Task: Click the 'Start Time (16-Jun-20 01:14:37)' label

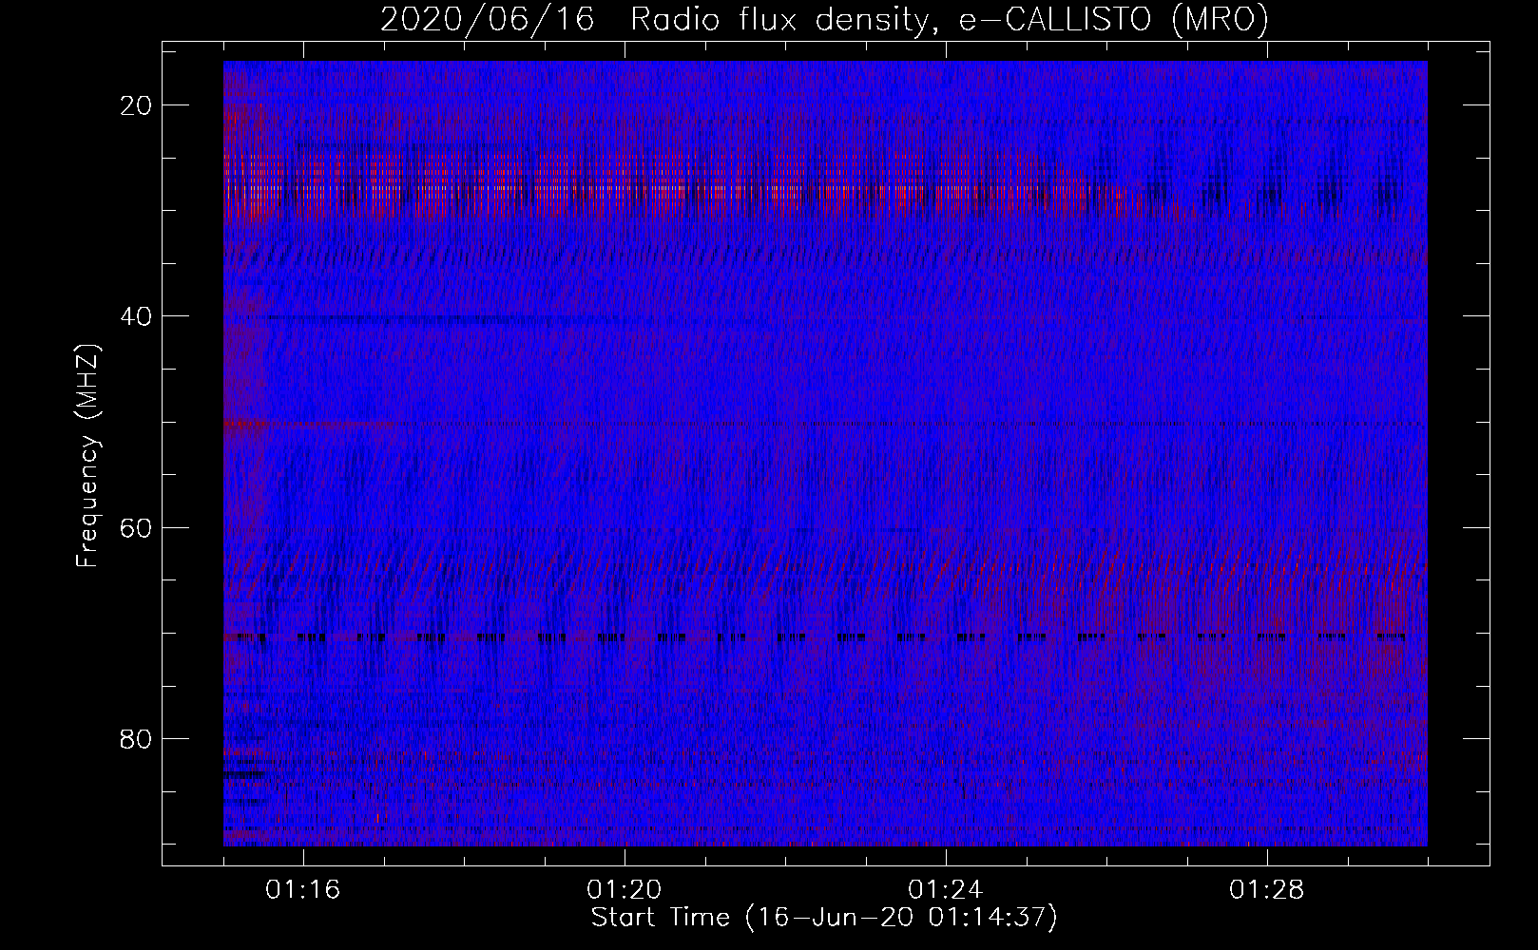Action: point(824,918)
